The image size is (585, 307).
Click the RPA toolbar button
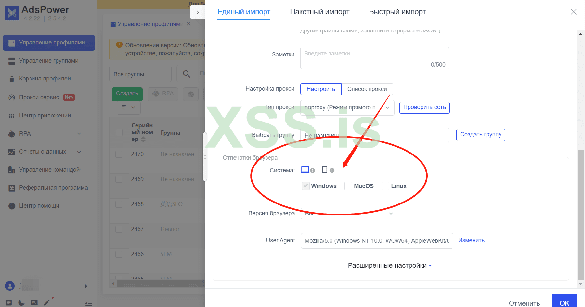tap(163, 94)
